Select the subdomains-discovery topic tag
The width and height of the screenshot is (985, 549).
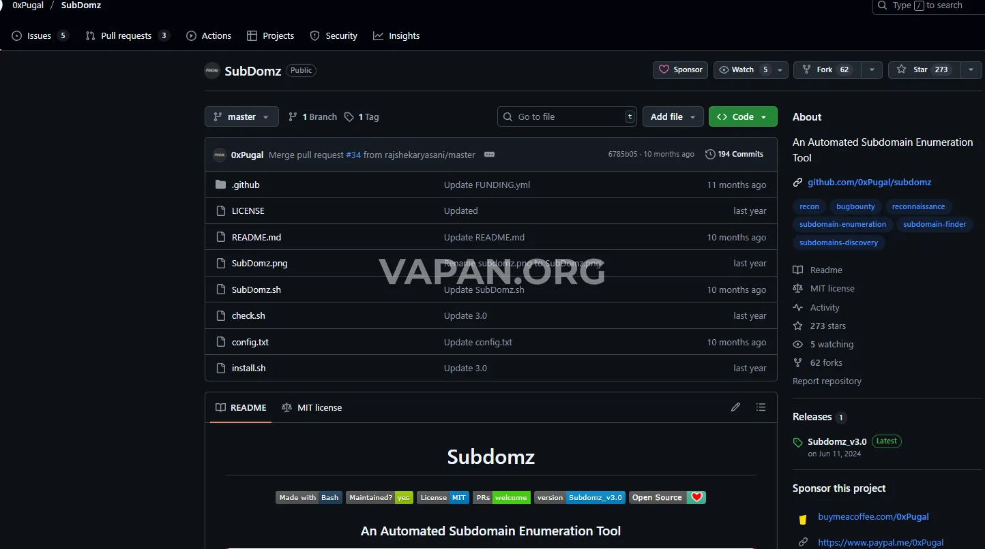839,242
